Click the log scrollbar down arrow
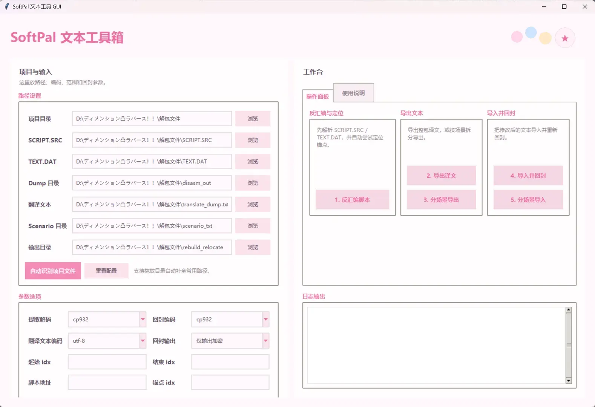 click(x=569, y=381)
